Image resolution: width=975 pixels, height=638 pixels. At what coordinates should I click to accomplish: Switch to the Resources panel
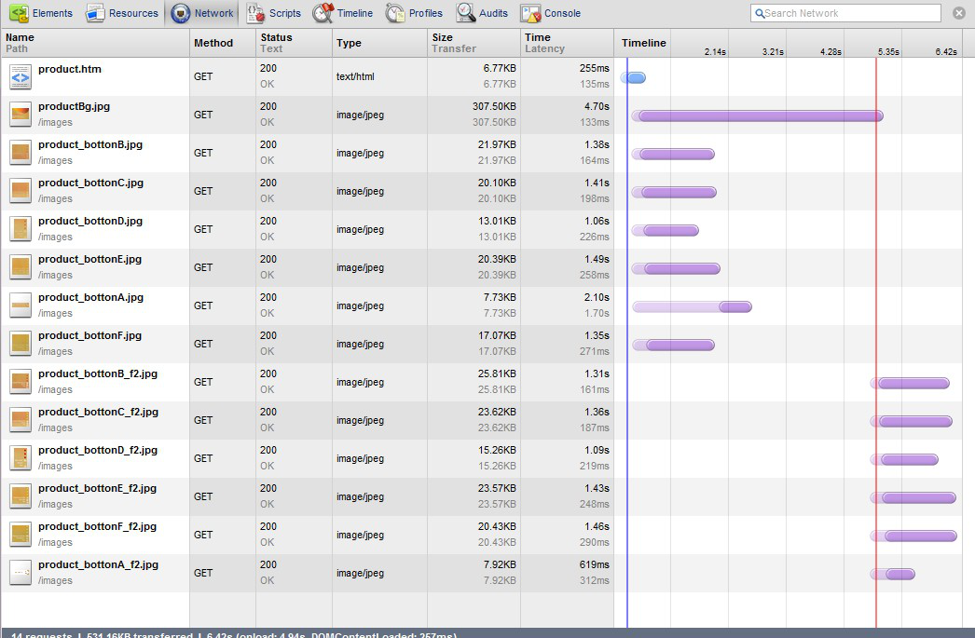point(122,13)
